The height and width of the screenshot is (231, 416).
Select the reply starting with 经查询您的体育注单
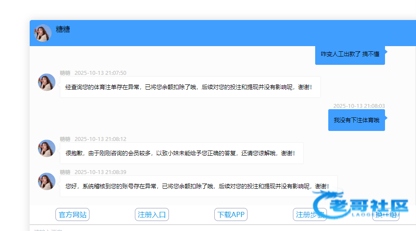click(190, 87)
